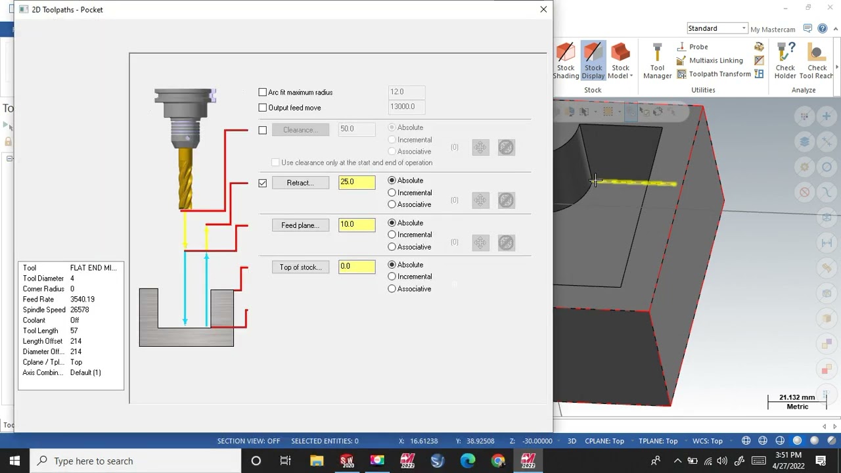
Task: Click Windows search box in taskbar
Action: [x=137, y=461]
